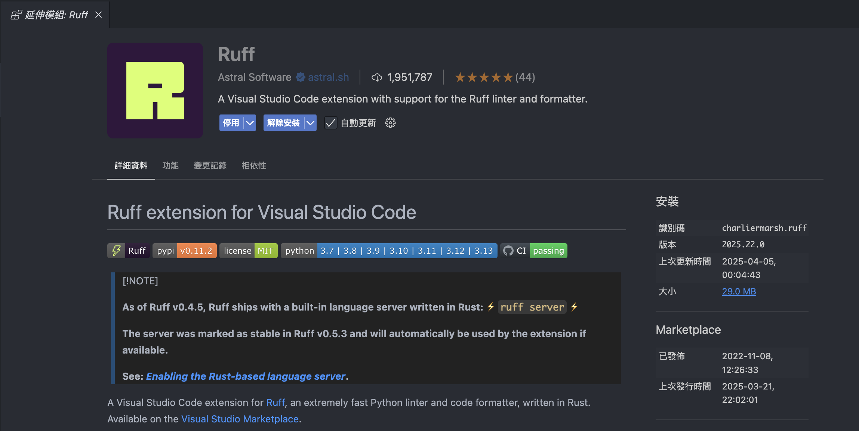Open the 相依性 tab
Image resolution: width=859 pixels, height=431 pixels.
(x=254, y=165)
